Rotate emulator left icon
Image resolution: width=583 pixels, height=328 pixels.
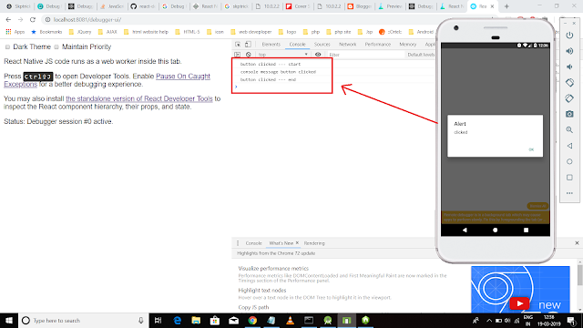(569, 83)
